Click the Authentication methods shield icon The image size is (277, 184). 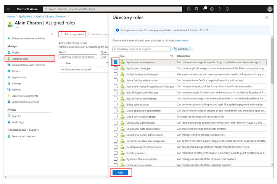9,102
